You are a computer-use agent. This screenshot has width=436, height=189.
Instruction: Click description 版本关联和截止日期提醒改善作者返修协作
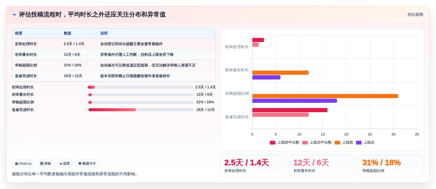(135, 76)
